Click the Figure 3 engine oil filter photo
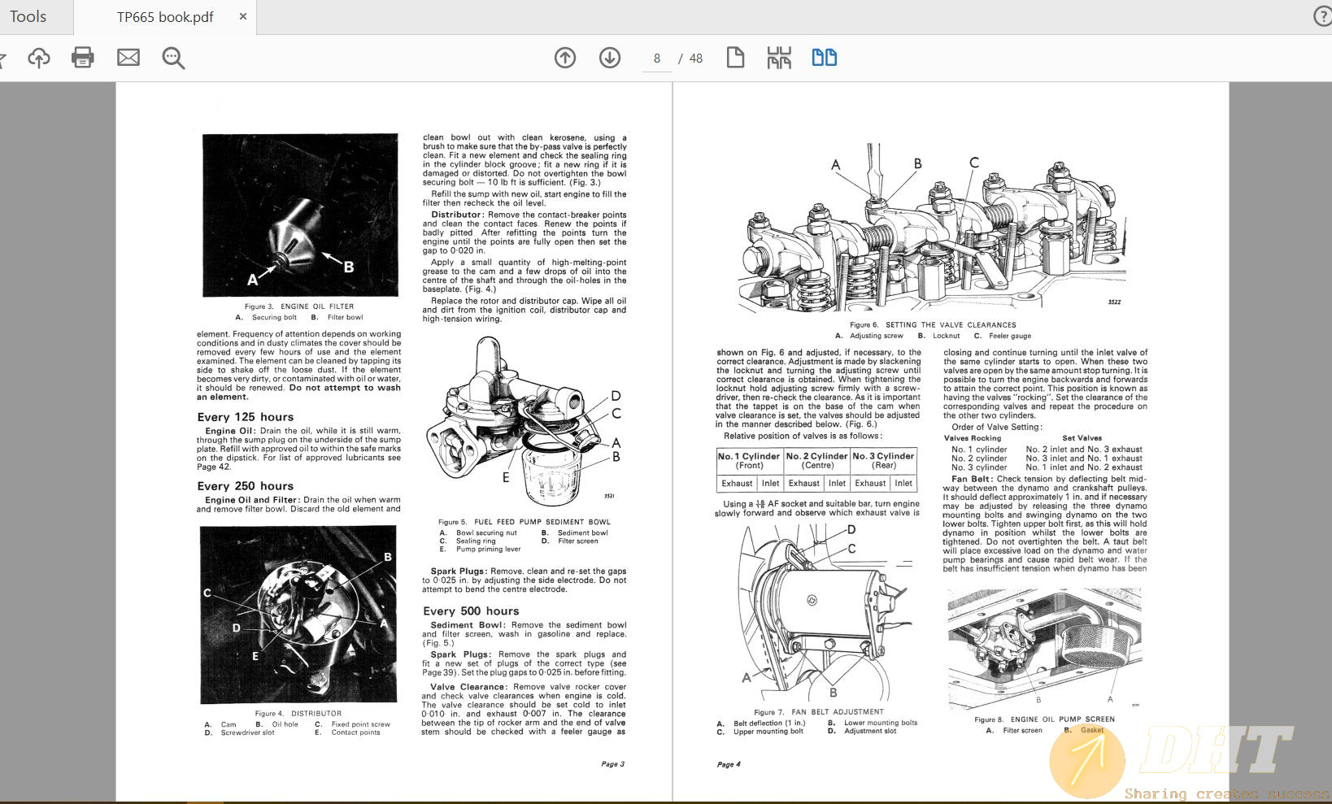This screenshot has height=804, width=1332. click(x=300, y=215)
